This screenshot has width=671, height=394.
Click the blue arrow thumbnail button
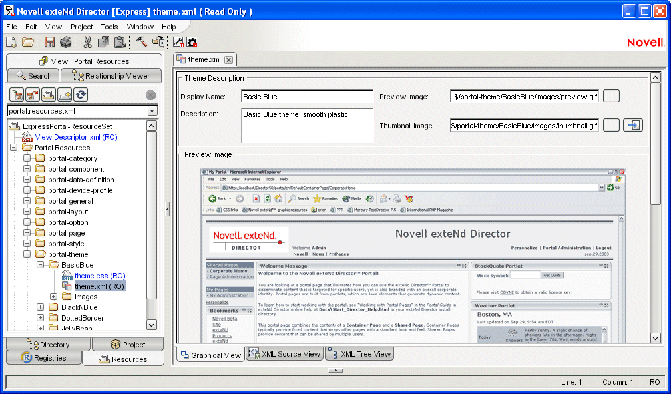click(633, 125)
